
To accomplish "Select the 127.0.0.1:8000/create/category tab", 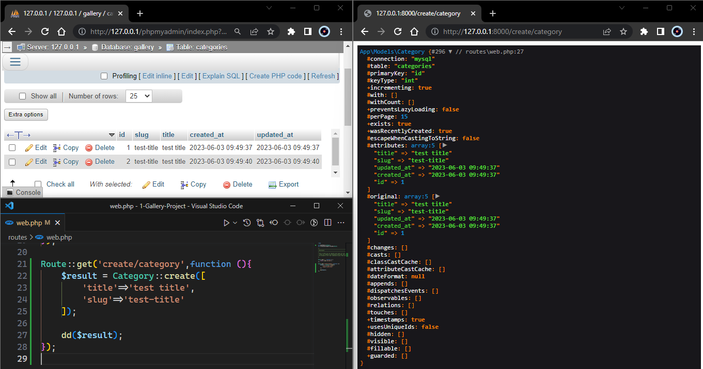I will [418, 13].
